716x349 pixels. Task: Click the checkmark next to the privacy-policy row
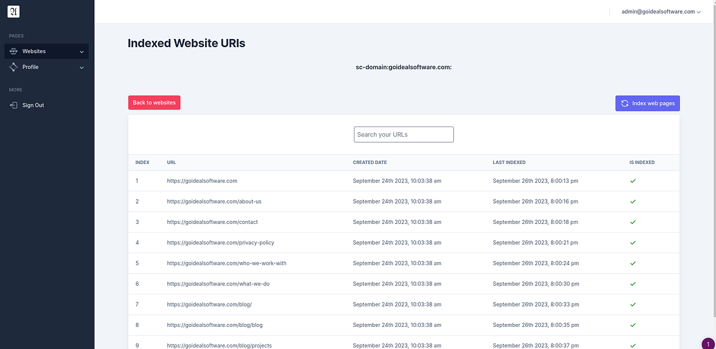pos(632,242)
